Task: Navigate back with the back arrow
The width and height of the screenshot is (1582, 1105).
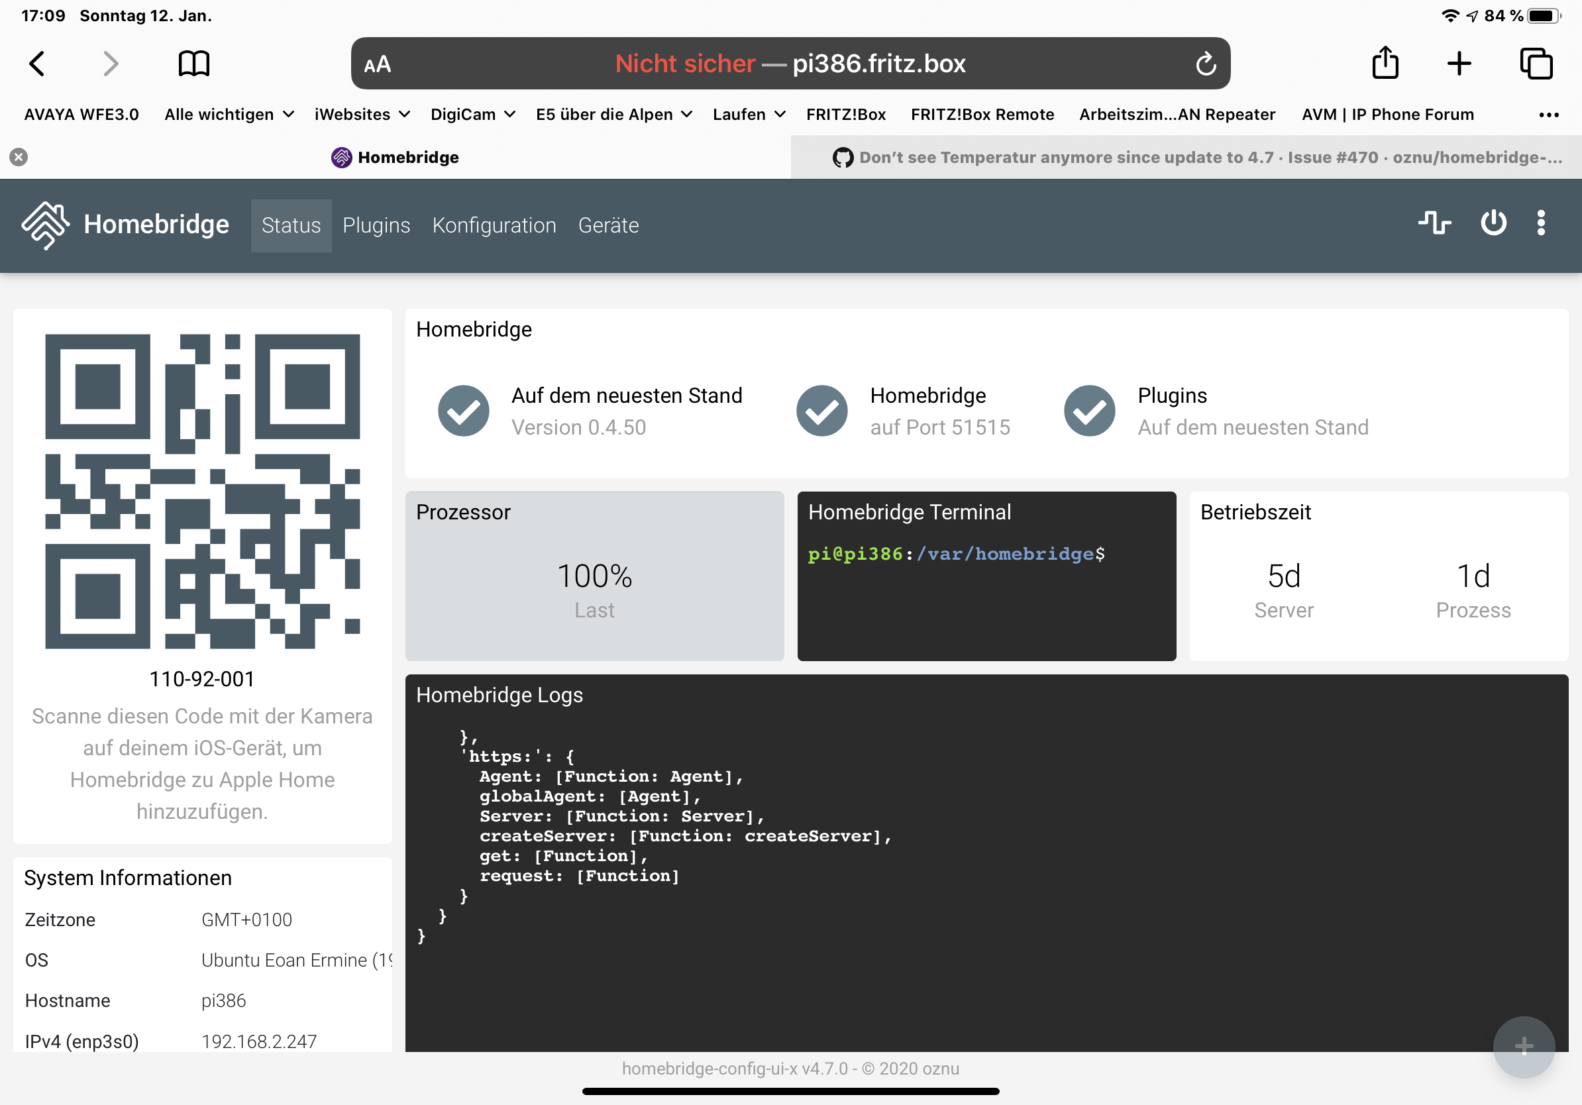Action: (37, 64)
